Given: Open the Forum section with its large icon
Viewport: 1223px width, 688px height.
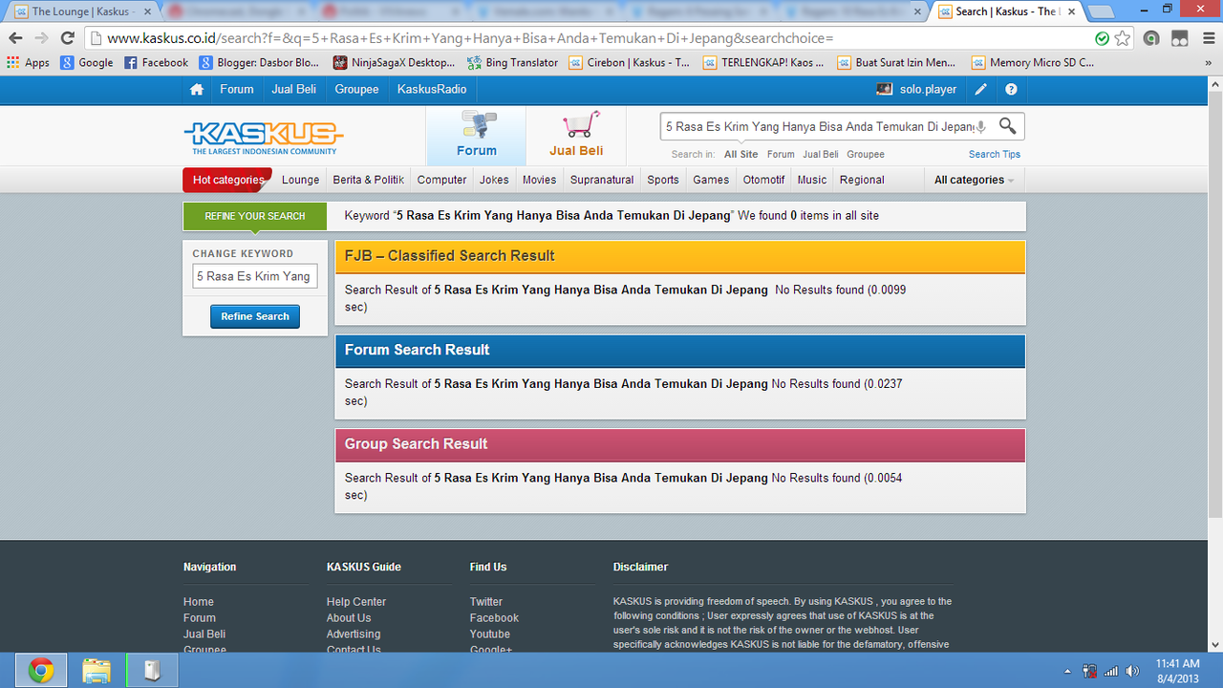Looking at the screenshot, I should click(x=476, y=135).
